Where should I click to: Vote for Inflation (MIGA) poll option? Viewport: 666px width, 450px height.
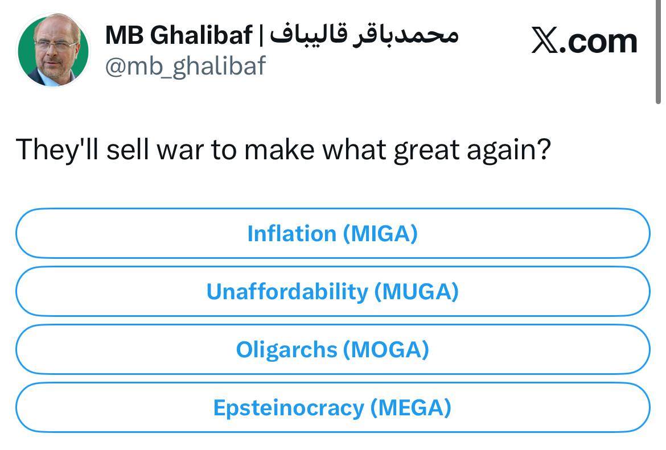tap(332, 233)
